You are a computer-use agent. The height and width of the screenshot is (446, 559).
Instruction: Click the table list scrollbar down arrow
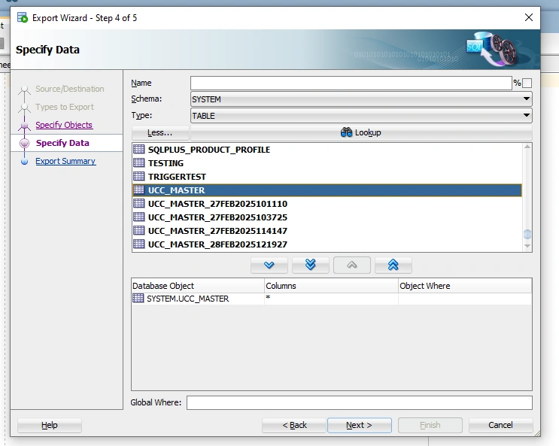coord(527,246)
